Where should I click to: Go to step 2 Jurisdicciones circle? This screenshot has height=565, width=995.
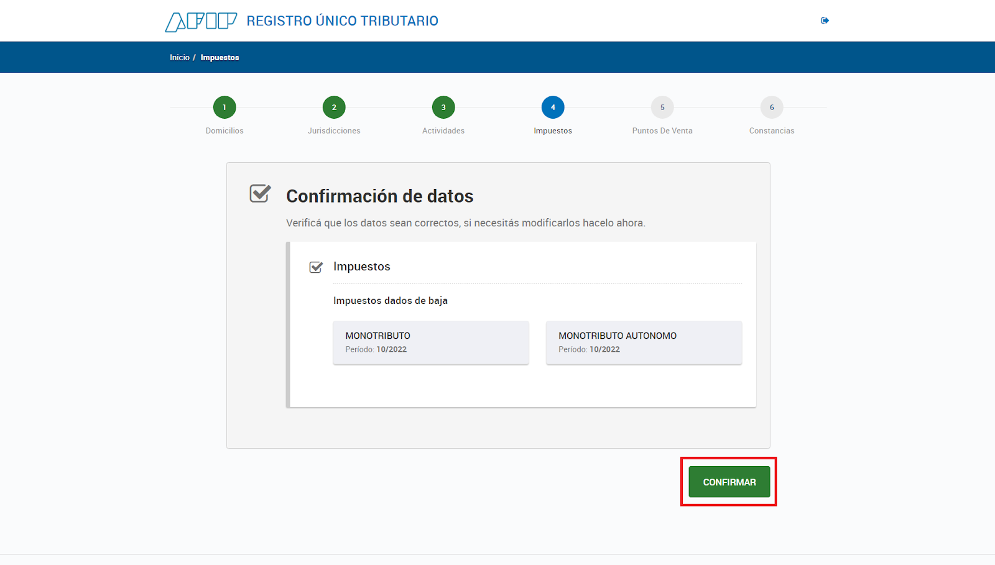click(x=334, y=108)
